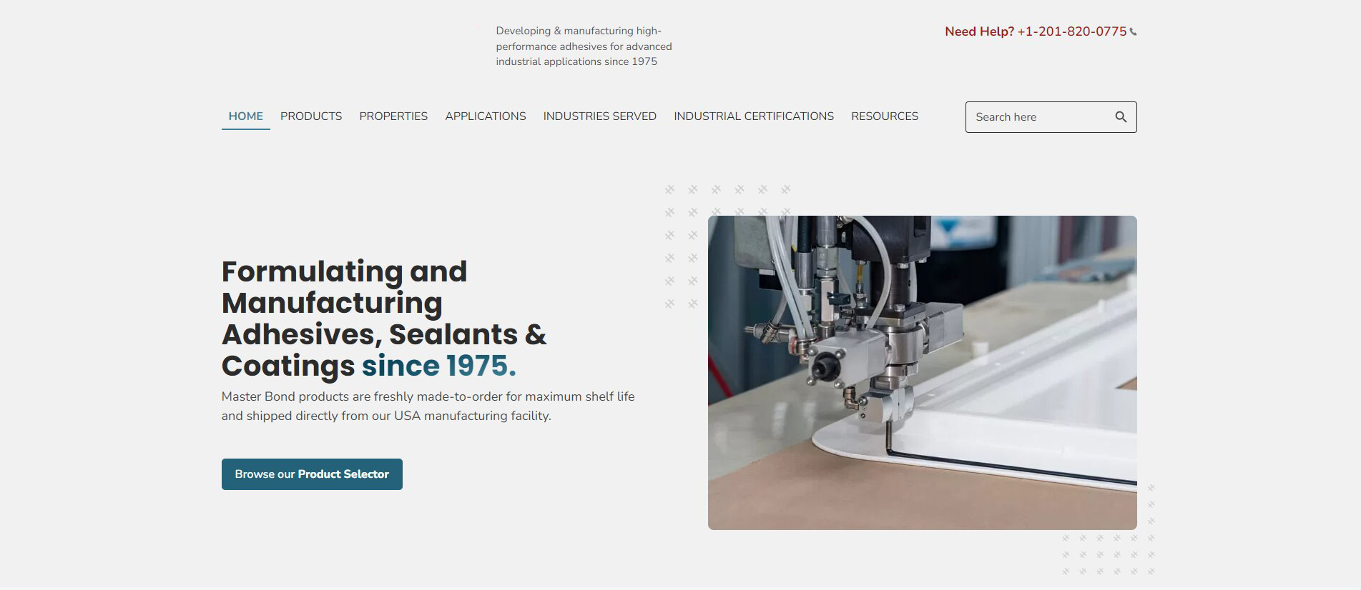Open the Resources menu
The height and width of the screenshot is (590, 1361).
pos(885,116)
